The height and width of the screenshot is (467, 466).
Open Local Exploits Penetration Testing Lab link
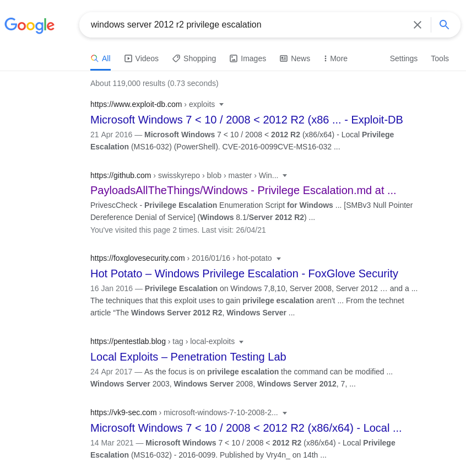188,357
